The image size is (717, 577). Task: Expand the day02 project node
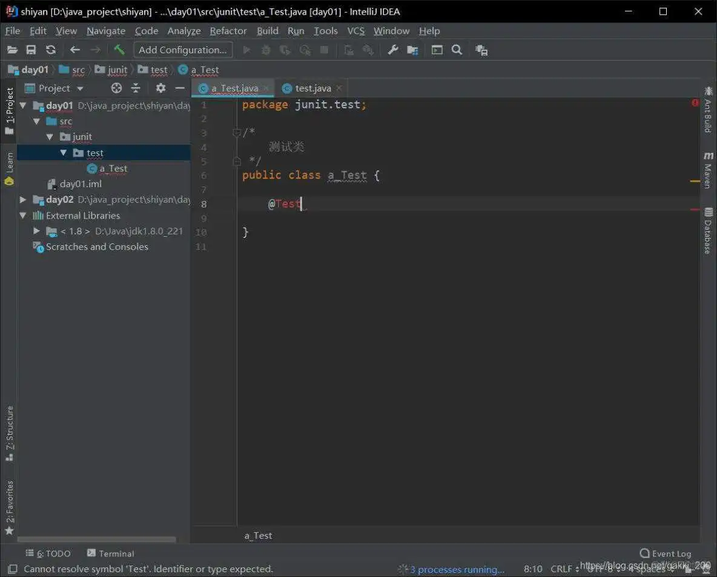(x=22, y=199)
